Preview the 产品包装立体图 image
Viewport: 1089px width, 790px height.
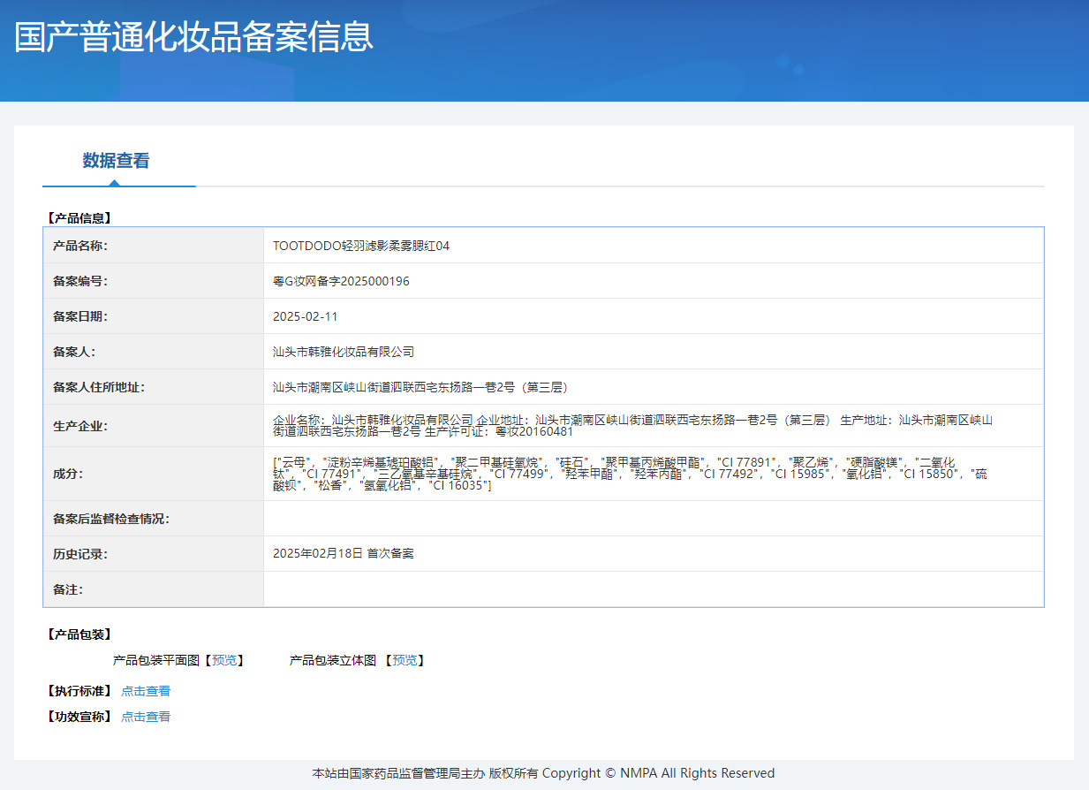click(x=405, y=660)
